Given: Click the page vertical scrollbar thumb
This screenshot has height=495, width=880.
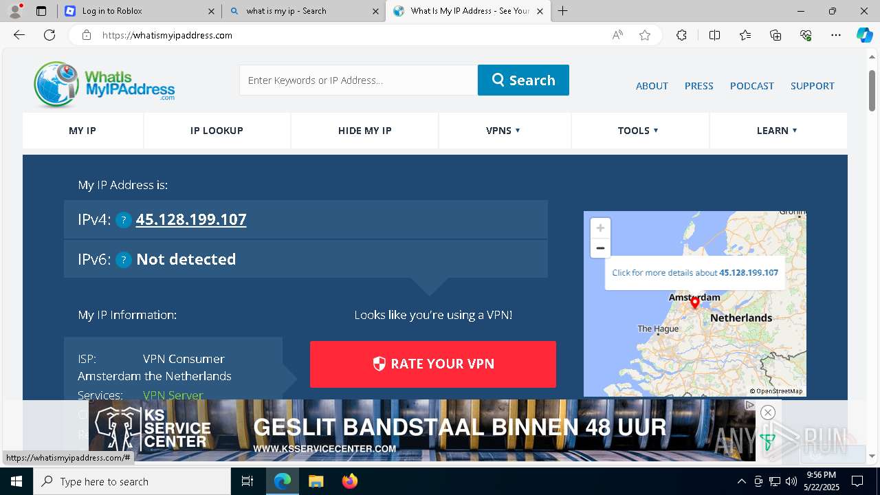Looking at the screenshot, I should click(872, 91).
